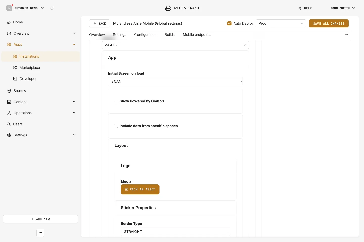Switch to the Configuration tab
The width and height of the screenshot is (364, 242).
click(x=145, y=35)
